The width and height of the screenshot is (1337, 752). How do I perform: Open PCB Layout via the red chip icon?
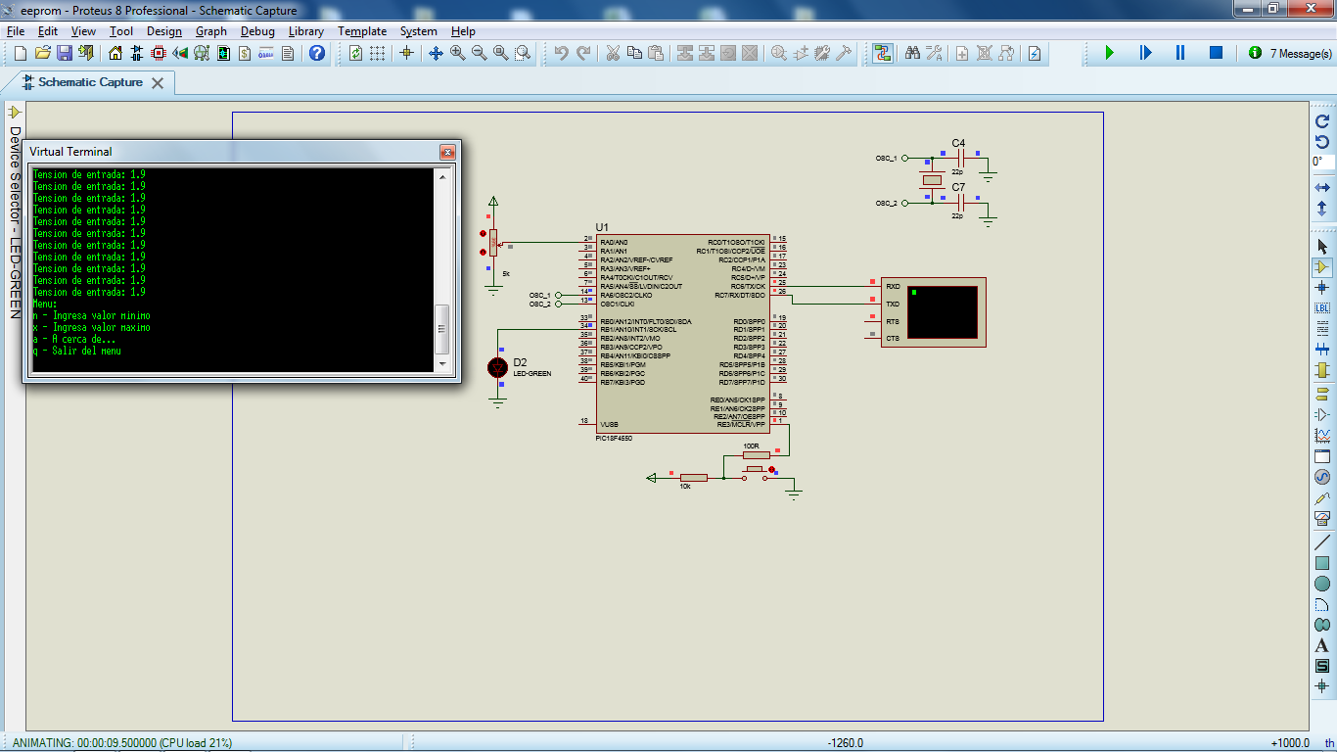coord(159,53)
